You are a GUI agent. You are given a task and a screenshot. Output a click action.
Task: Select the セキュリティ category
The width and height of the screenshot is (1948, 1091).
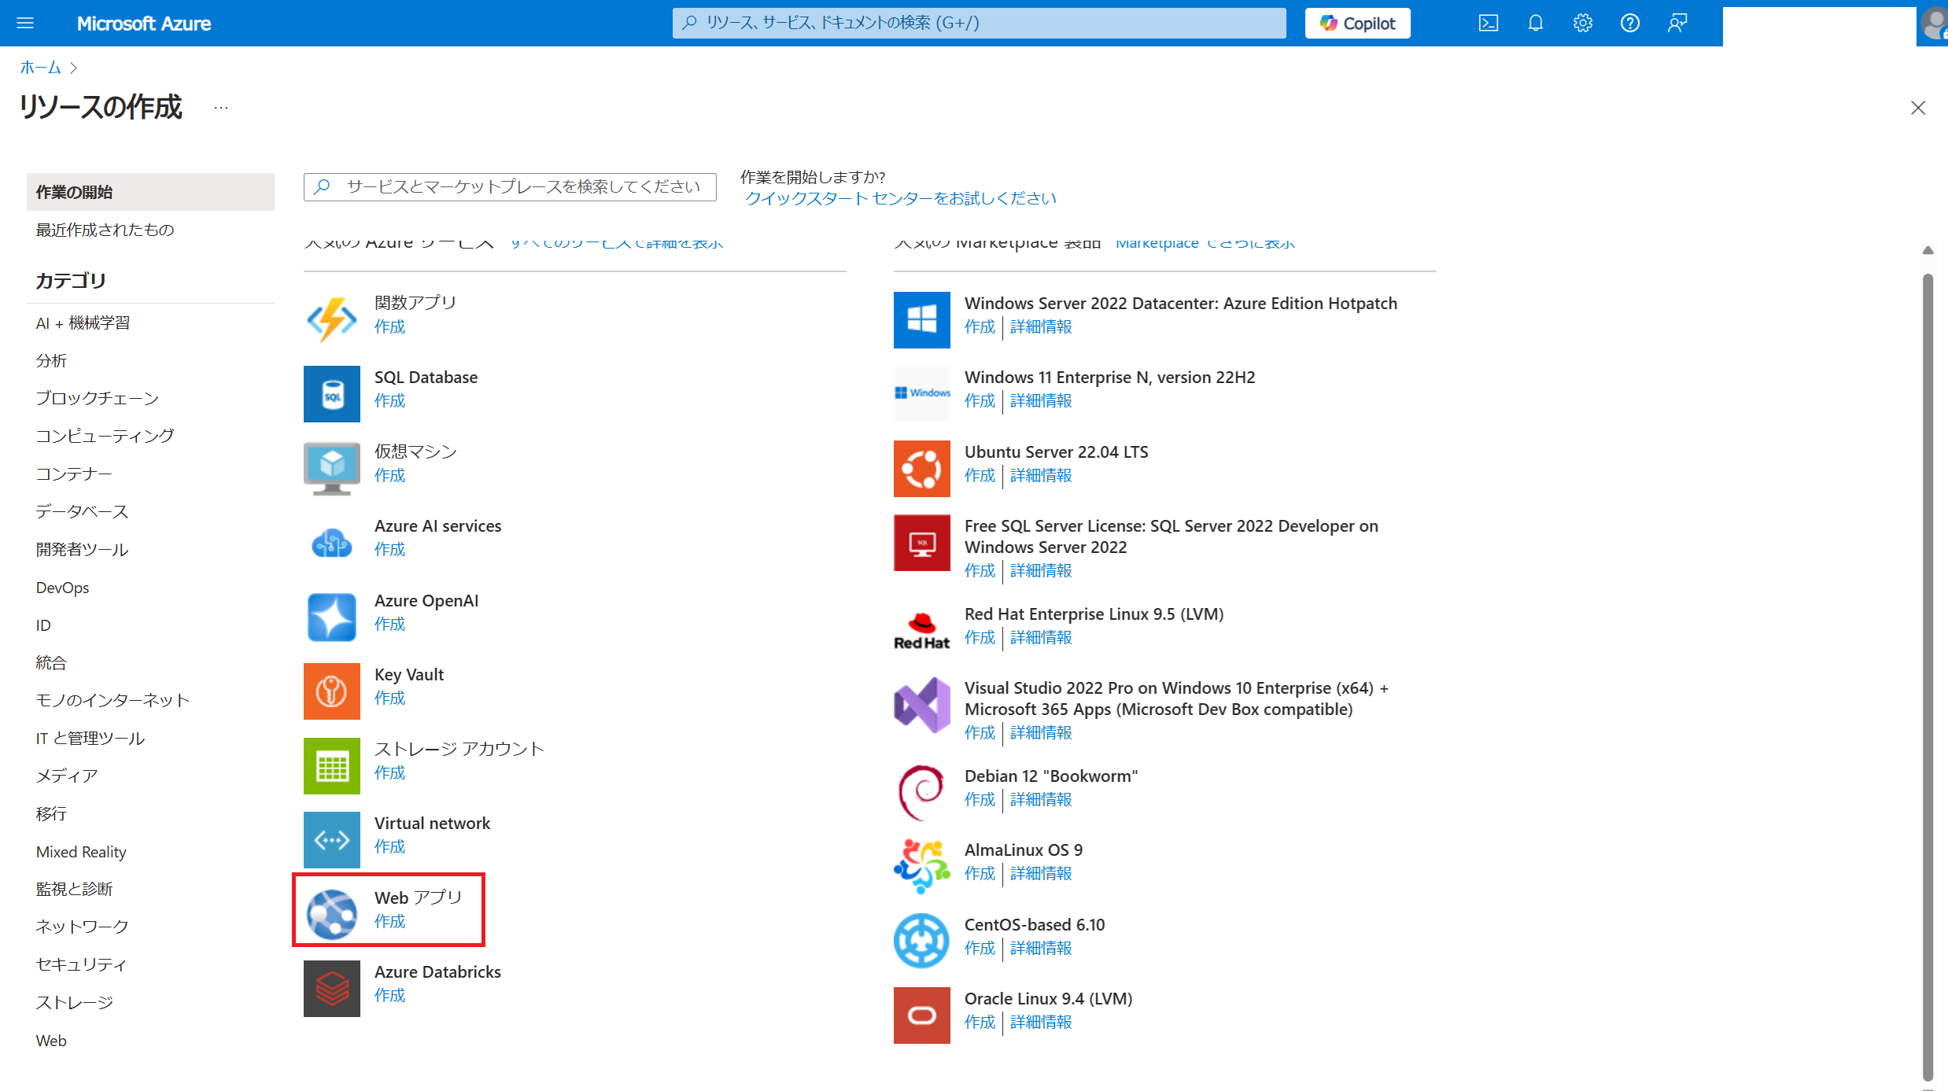click(81, 964)
